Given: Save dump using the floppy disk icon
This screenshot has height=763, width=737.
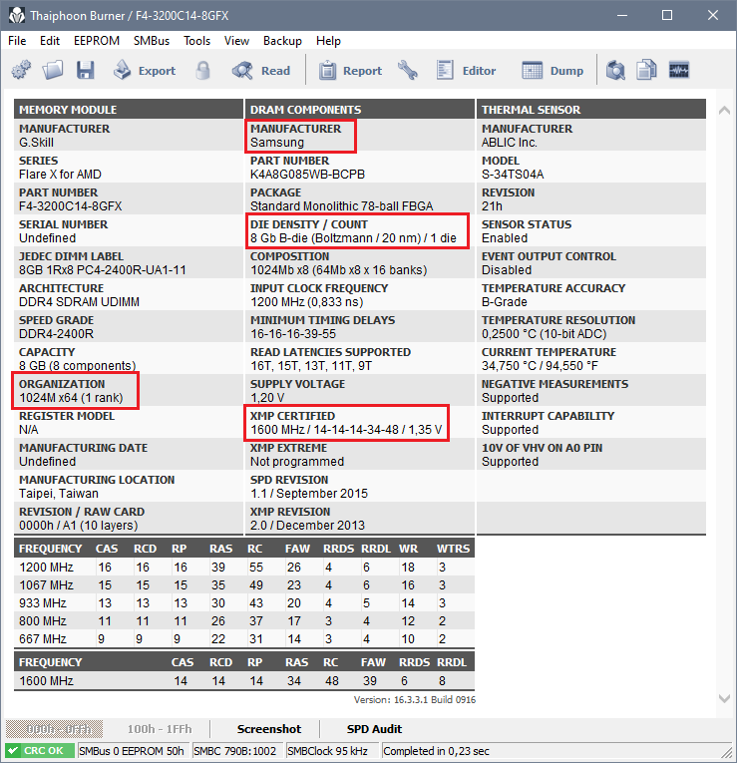Looking at the screenshot, I should [86, 70].
